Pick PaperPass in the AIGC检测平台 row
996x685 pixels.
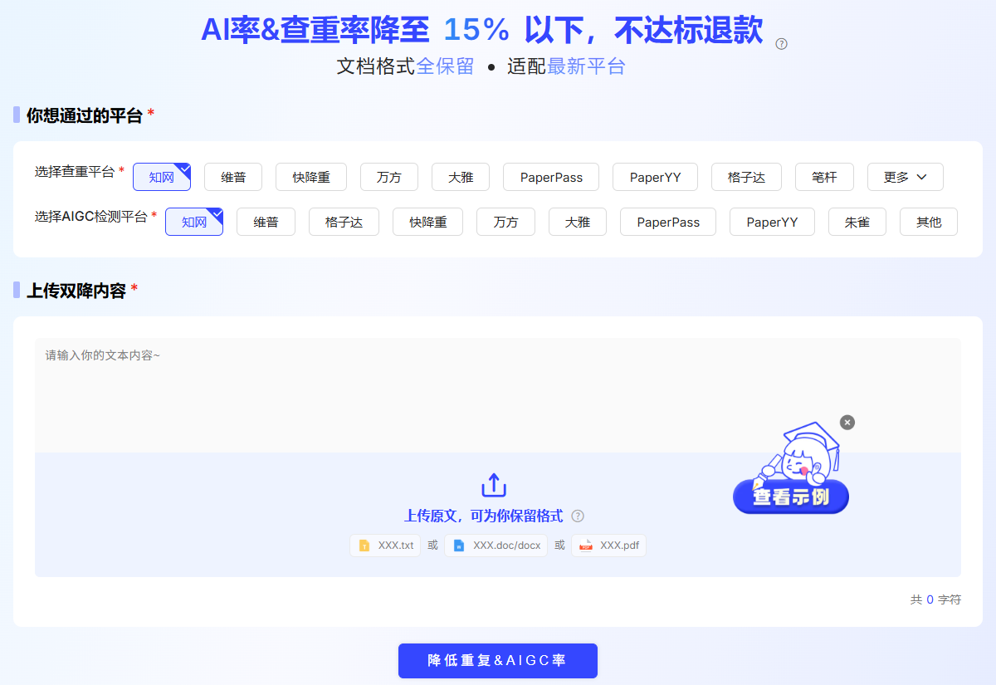668,222
